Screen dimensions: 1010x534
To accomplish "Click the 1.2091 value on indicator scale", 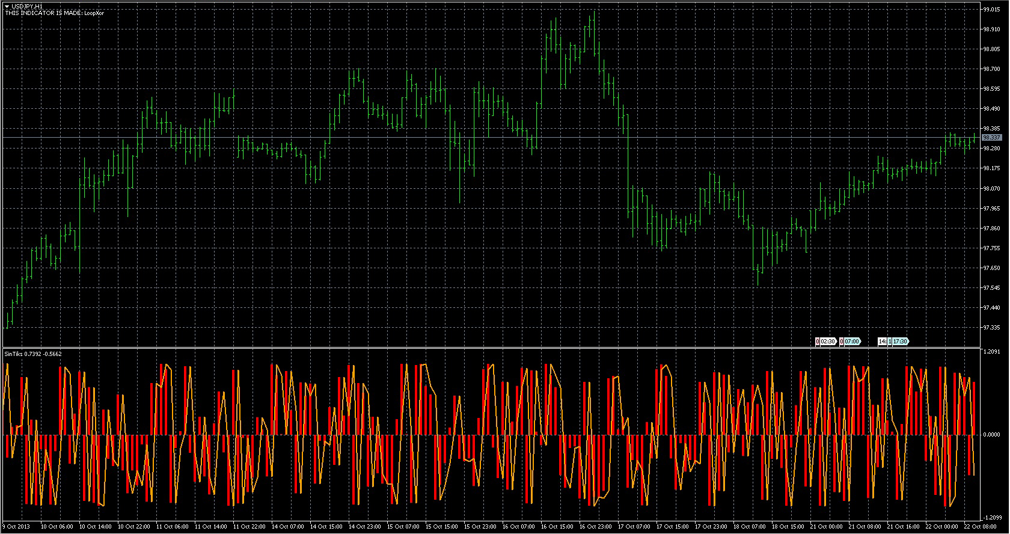I will click(x=991, y=352).
